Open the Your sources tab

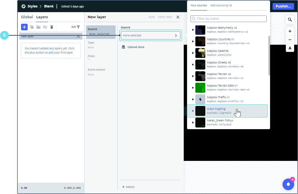[199, 5]
